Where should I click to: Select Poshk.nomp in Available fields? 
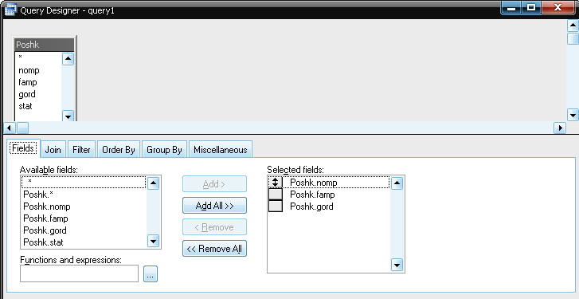pos(84,207)
